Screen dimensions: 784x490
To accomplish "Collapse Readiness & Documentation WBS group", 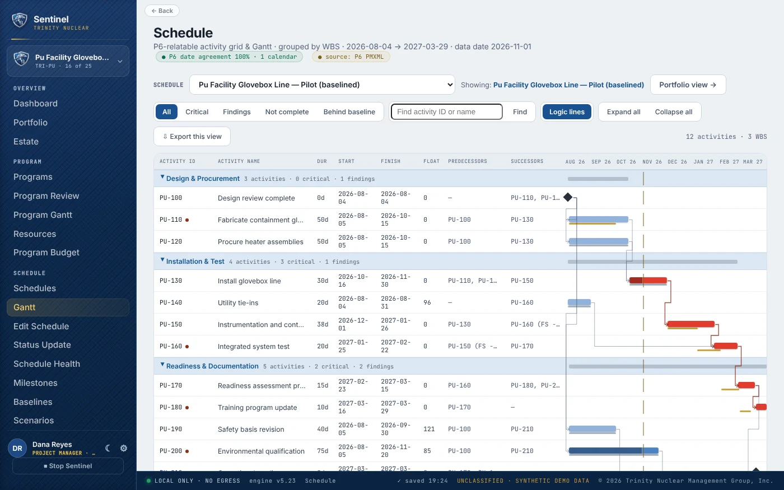I will coord(162,365).
